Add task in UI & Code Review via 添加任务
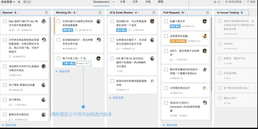258x129 pixels. click(116, 98)
